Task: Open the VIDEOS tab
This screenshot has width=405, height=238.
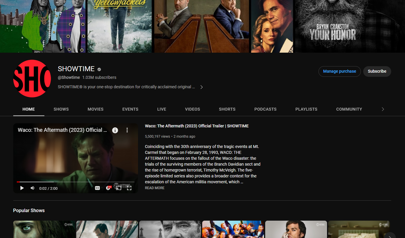Action: (x=192, y=109)
